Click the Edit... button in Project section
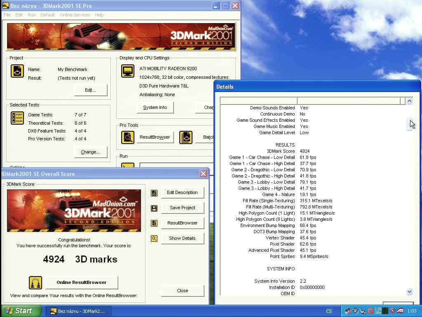Viewport: 422px width, 317px height. pyautogui.click(x=90, y=90)
